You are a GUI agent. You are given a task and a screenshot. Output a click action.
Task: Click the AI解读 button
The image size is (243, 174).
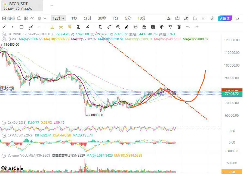pyautogui.click(x=225, y=18)
